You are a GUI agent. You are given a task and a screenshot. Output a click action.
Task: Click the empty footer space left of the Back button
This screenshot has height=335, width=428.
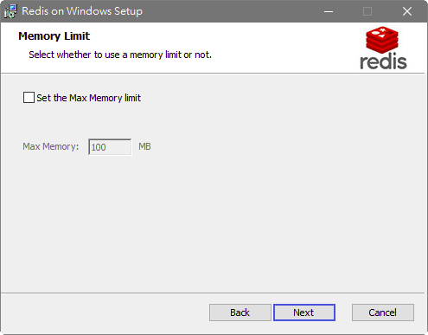[x=104, y=312]
